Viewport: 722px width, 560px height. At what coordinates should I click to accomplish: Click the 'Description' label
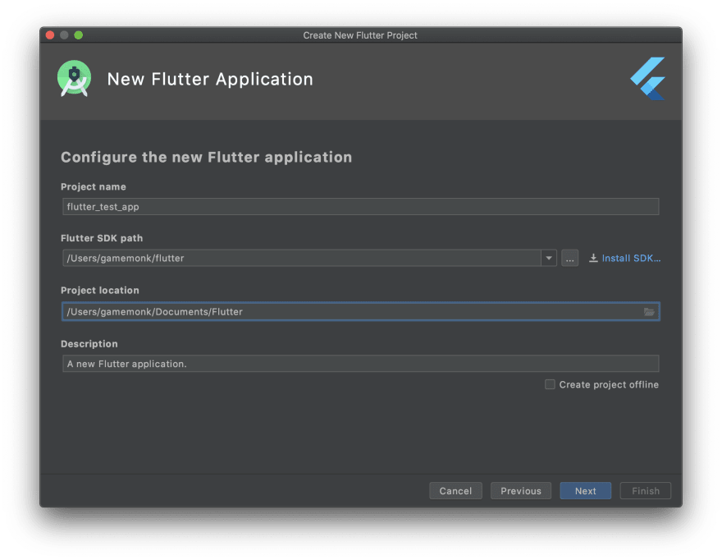(x=89, y=344)
